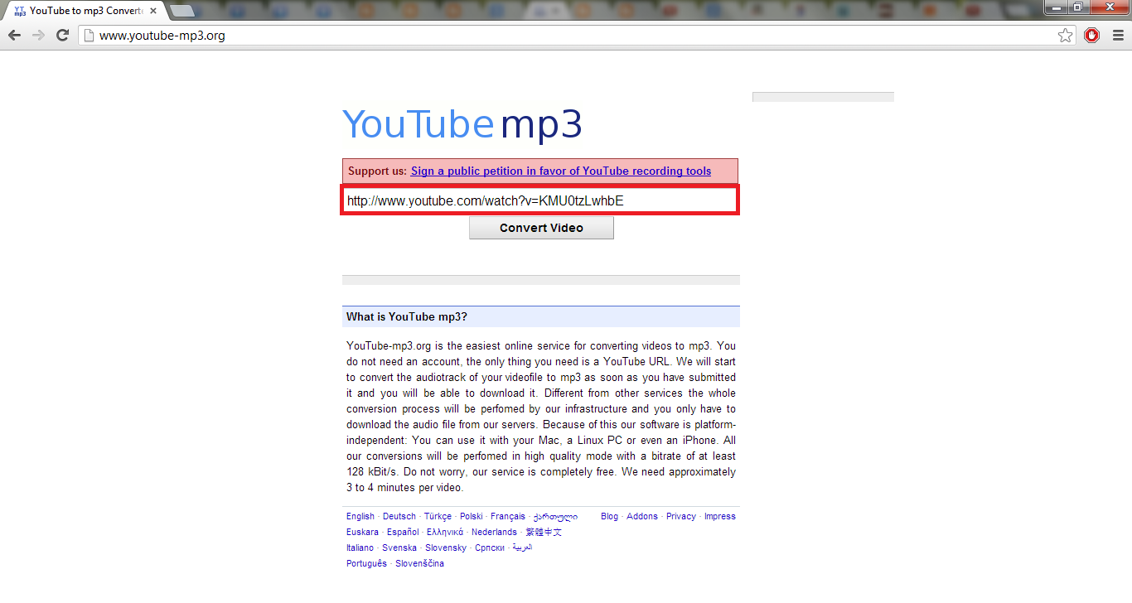Minimize the browser window

click(x=1057, y=7)
